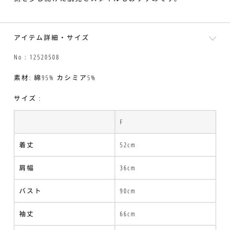
Task: Click the 素材 material composition line
Action: 55,78
